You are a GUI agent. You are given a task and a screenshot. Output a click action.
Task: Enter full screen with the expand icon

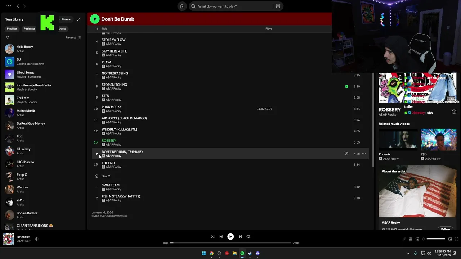coord(456,239)
